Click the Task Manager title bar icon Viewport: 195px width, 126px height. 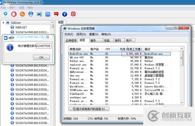click(x=65, y=29)
